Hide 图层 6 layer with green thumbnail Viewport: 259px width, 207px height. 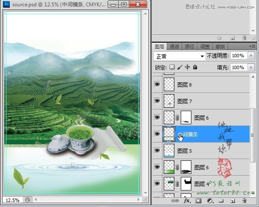[x=157, y=167]
